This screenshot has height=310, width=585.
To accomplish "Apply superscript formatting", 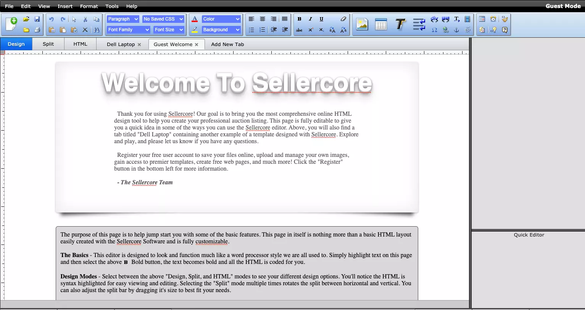I will point(311,30).
